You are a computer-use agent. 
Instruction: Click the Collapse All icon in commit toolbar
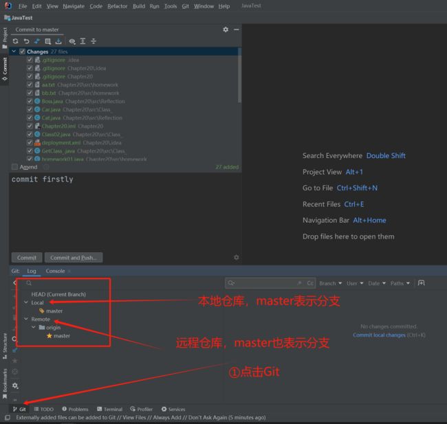94,41
